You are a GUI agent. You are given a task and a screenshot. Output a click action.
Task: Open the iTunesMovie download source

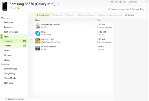point(10,78)
